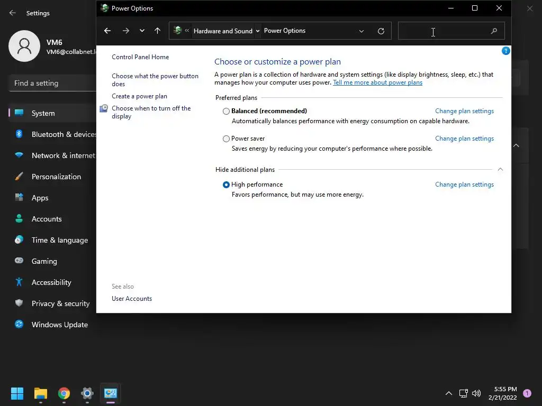The width and height of the screenshot is (542, 406).
Task: Open Accounts in Settings sidebar
Action: click(x=52, y=219)
